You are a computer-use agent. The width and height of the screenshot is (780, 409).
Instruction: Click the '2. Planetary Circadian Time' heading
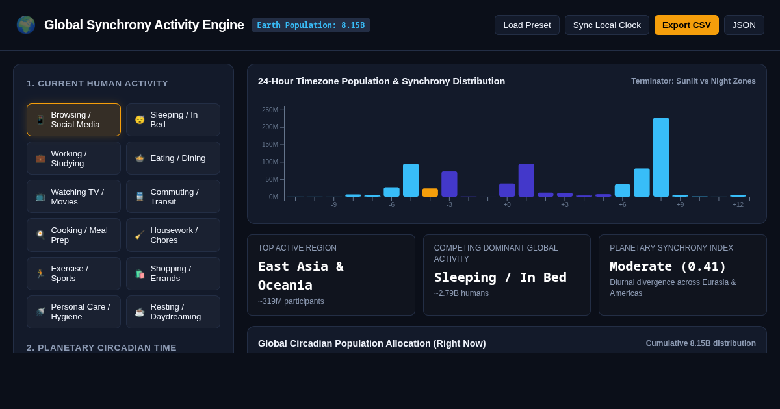[101, 348]
